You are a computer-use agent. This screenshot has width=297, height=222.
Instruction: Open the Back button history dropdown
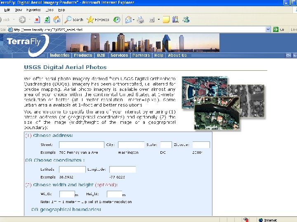14,19
